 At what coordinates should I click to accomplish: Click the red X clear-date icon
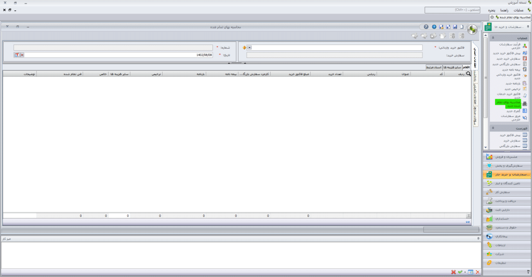point(22,55)
